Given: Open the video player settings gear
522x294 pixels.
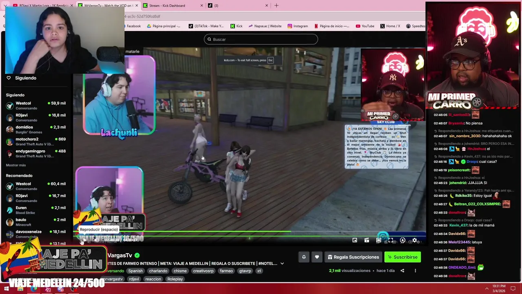Looking at the screenshot, I should [x=415, y=240].
